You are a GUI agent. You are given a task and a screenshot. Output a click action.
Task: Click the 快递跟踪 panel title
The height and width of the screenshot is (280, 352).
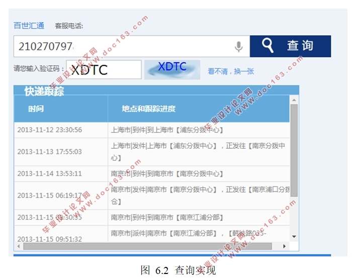44,91
